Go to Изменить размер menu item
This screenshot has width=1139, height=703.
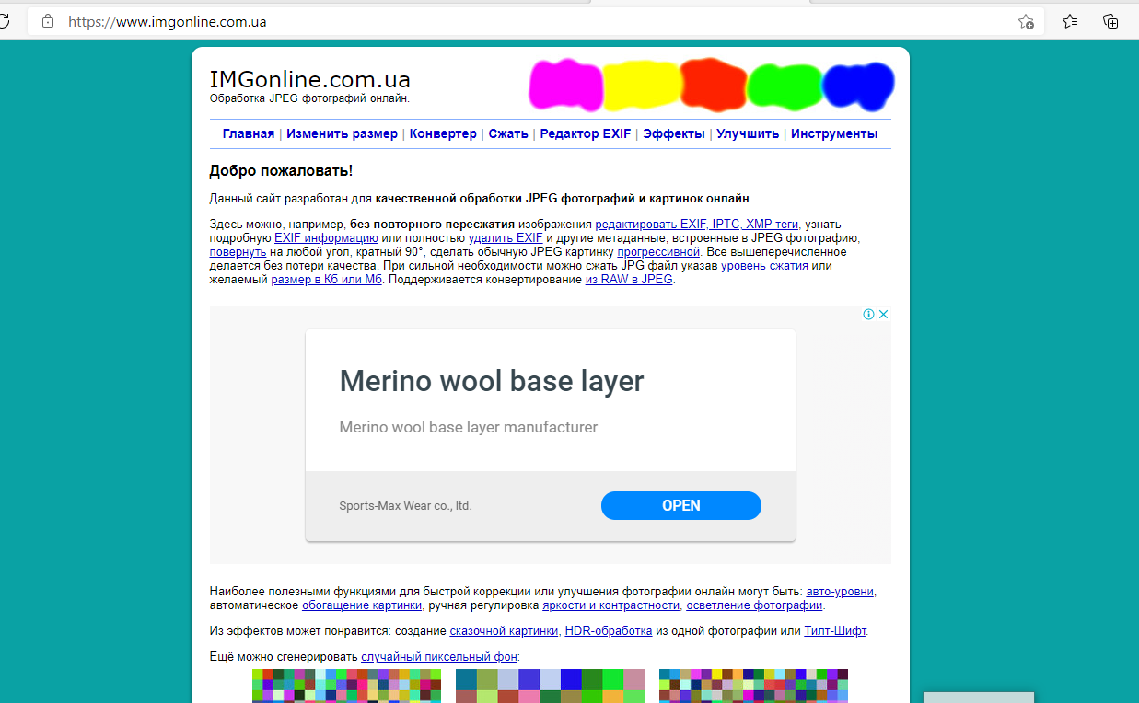point(342,133)
